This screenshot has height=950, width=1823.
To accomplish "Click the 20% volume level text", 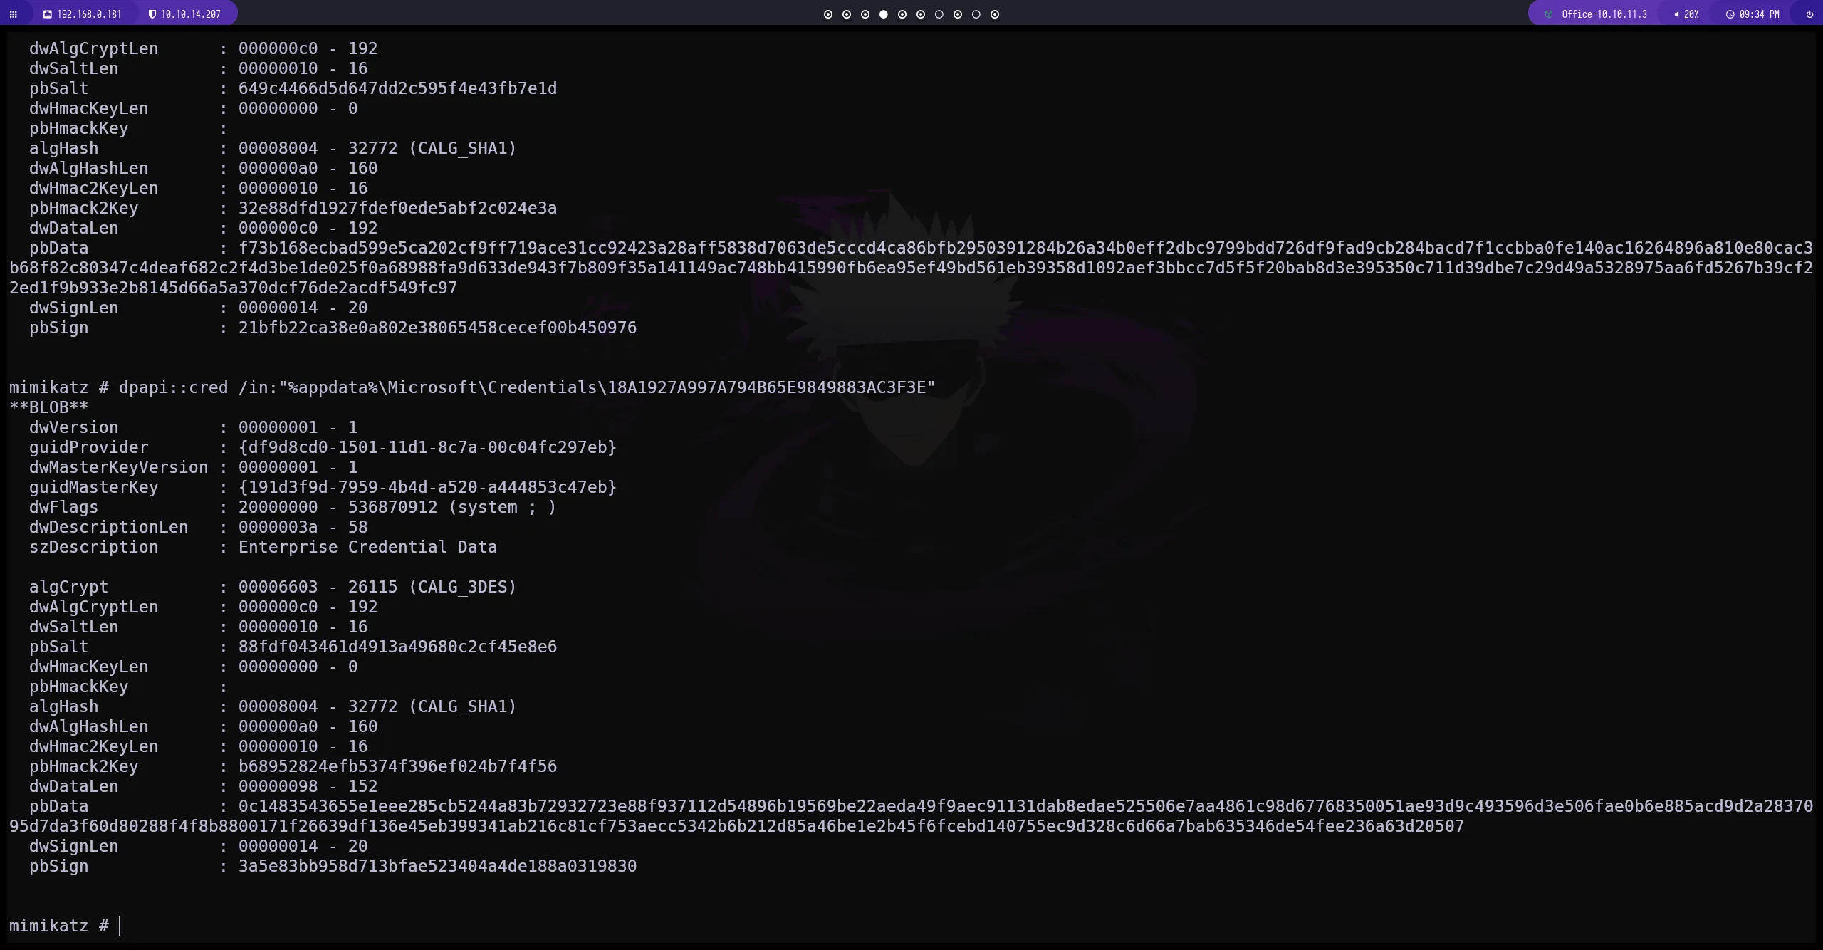I will pos(1691,14).
